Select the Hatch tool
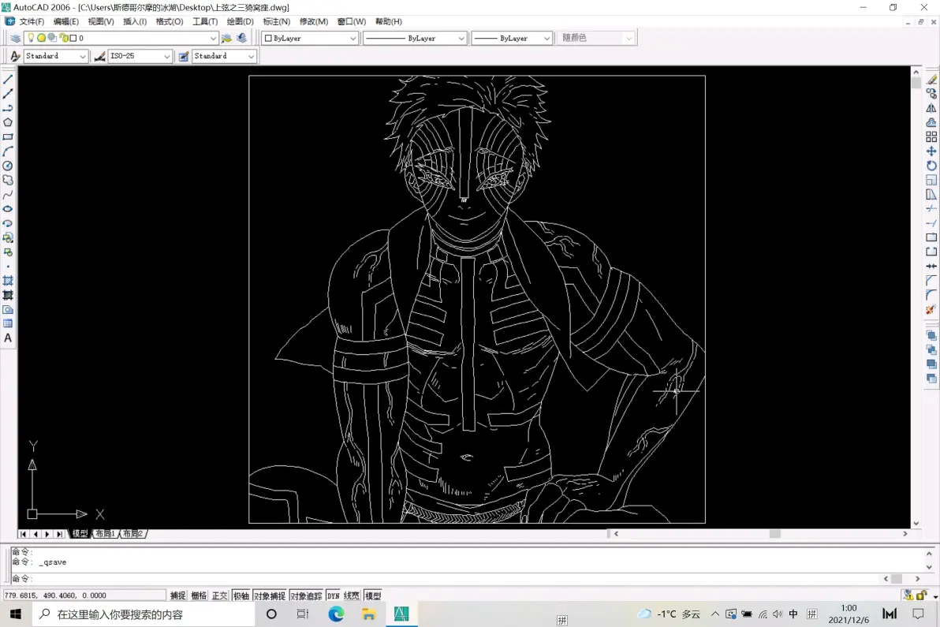Screen dimensions: 940x627 click(x=8, y=281)
